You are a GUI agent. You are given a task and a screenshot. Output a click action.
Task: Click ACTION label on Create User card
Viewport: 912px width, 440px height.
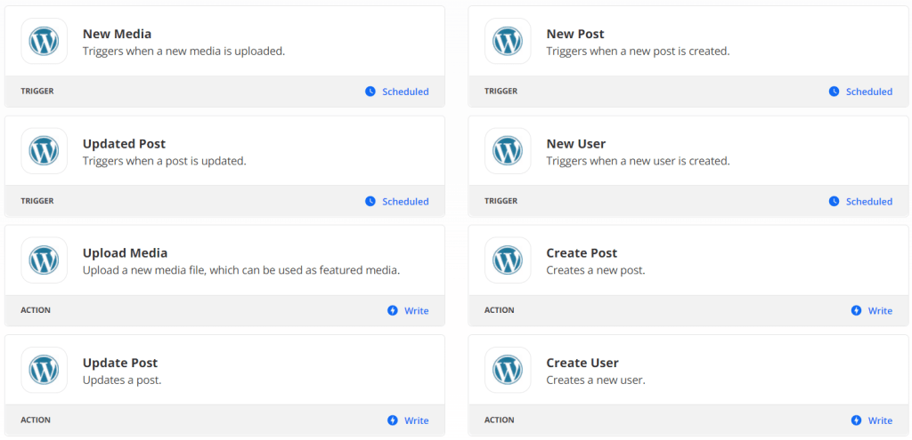click(500, 420)
